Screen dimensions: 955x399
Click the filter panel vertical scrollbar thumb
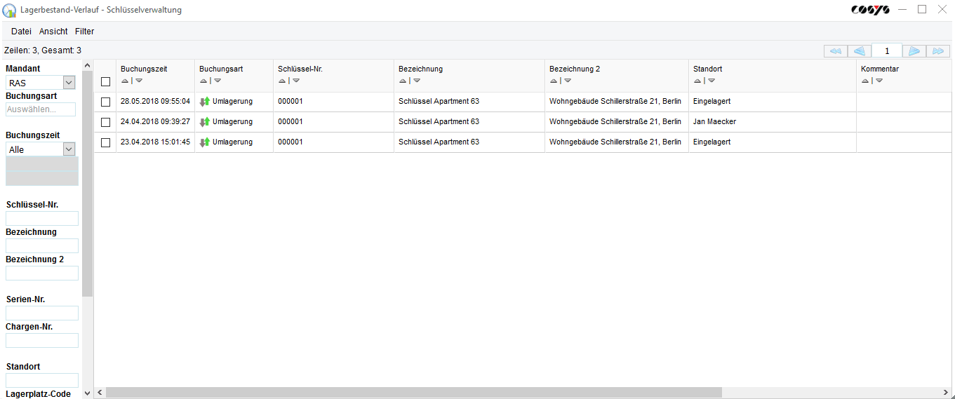[87, 184]
